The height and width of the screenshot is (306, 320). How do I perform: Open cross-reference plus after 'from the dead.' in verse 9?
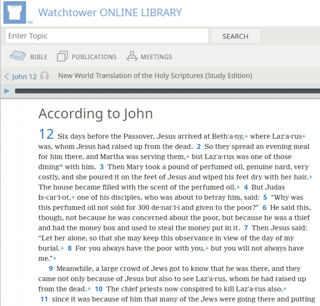tap(89, 289)
